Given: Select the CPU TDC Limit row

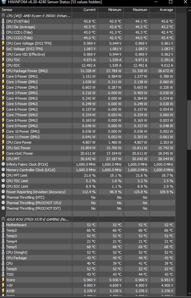Looking at the screenshot, I should coord(88,181).
